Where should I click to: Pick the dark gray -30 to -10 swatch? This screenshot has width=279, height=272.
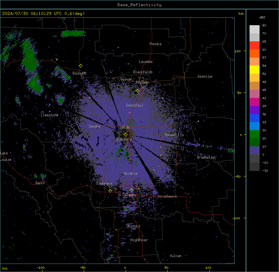point(254,167)
